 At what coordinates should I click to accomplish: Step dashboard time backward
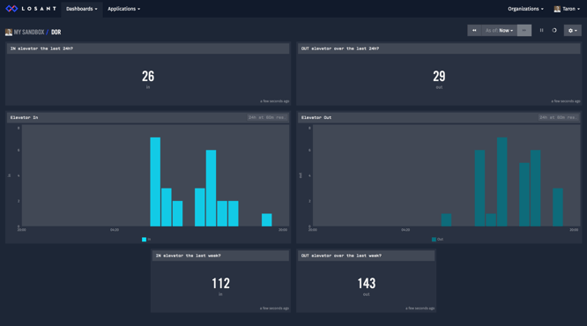click(x=474, y=30)
